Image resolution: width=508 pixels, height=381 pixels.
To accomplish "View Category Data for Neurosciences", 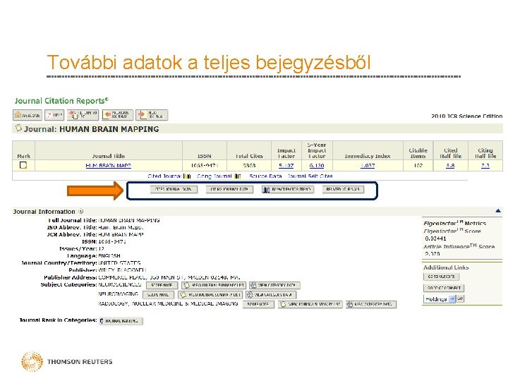I will click(x=274, y=285).
